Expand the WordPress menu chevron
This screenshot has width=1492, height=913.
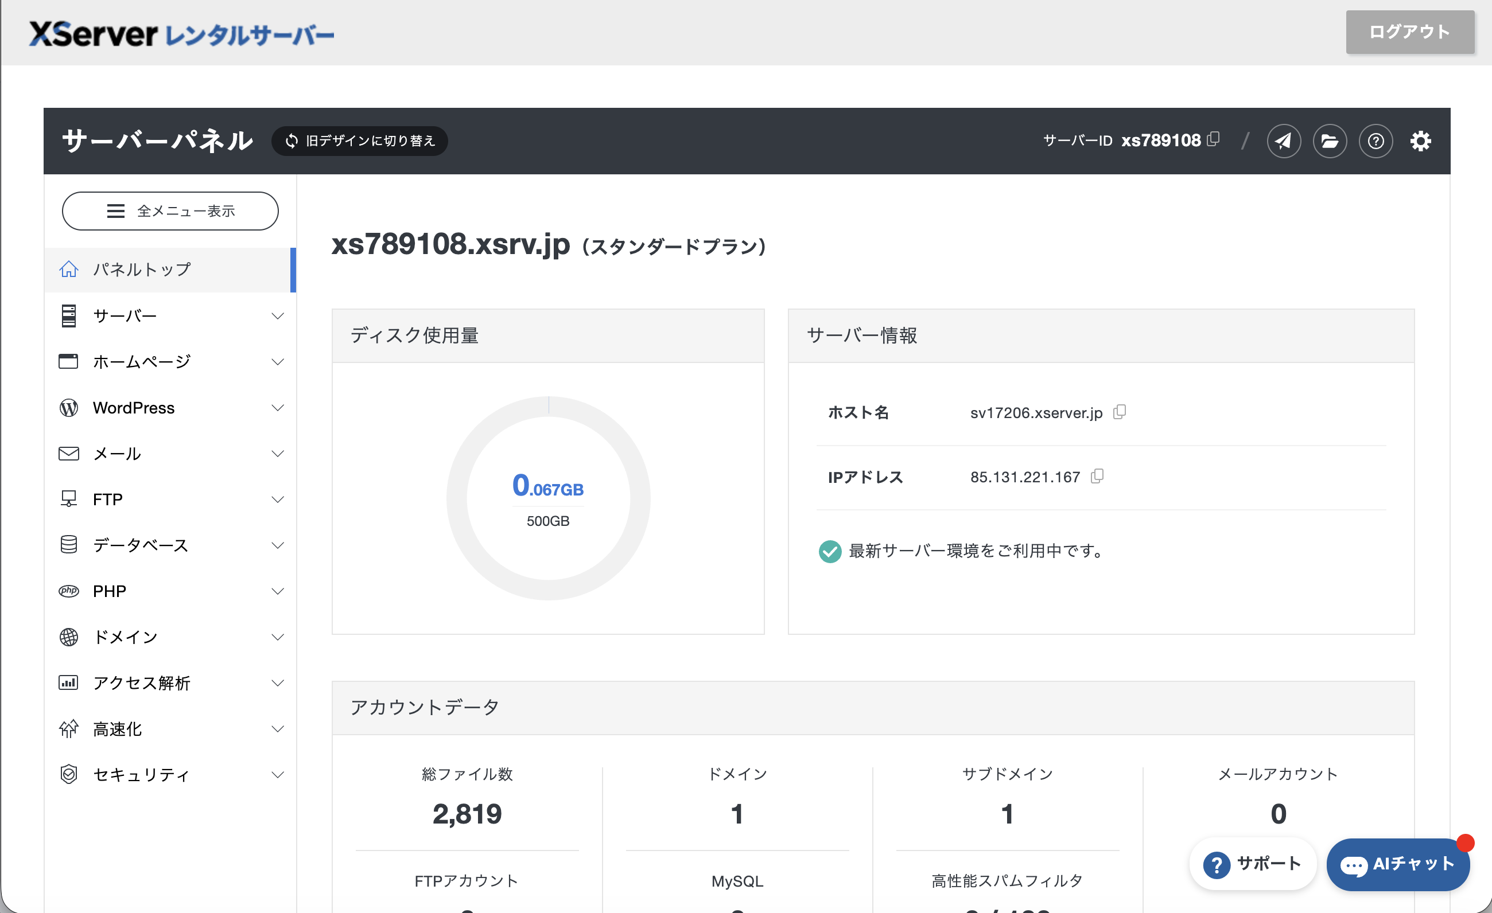pyautogui.click(x=277, y=408)
